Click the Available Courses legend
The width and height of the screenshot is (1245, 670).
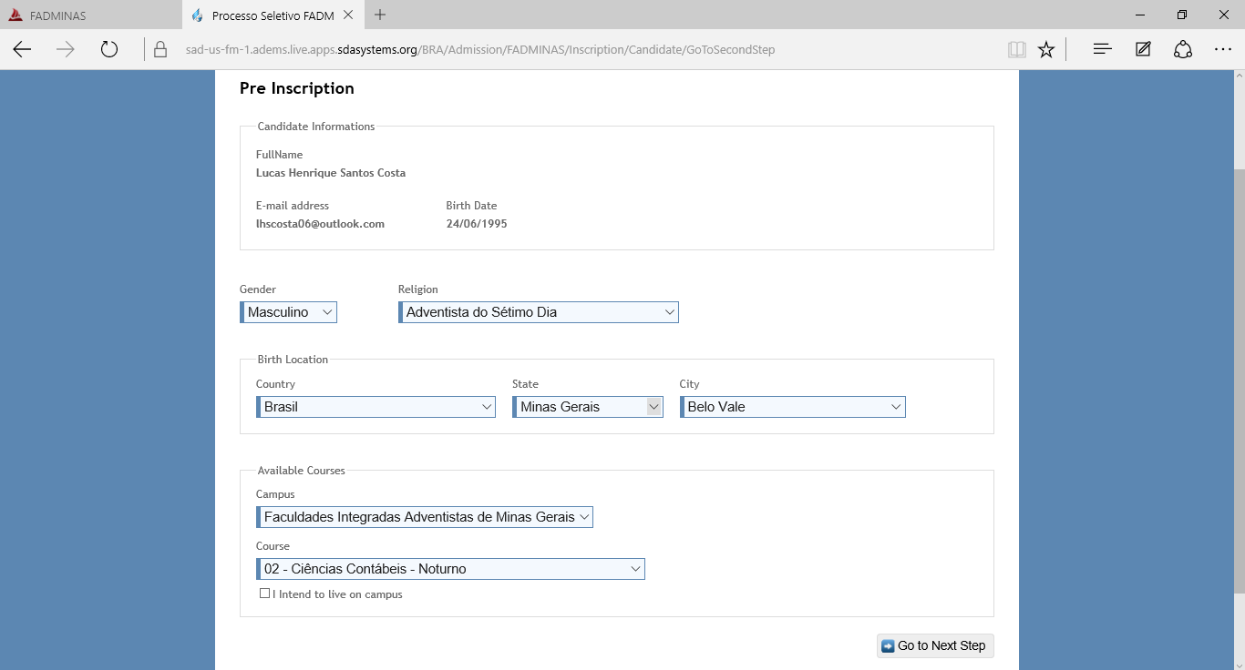[x=301, y=471]
